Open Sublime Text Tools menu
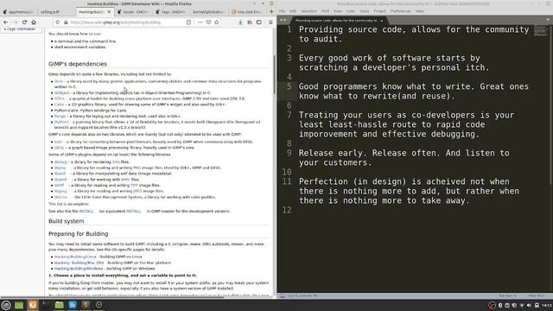This screenshot has width=553, height=311. tap(365, 11)
